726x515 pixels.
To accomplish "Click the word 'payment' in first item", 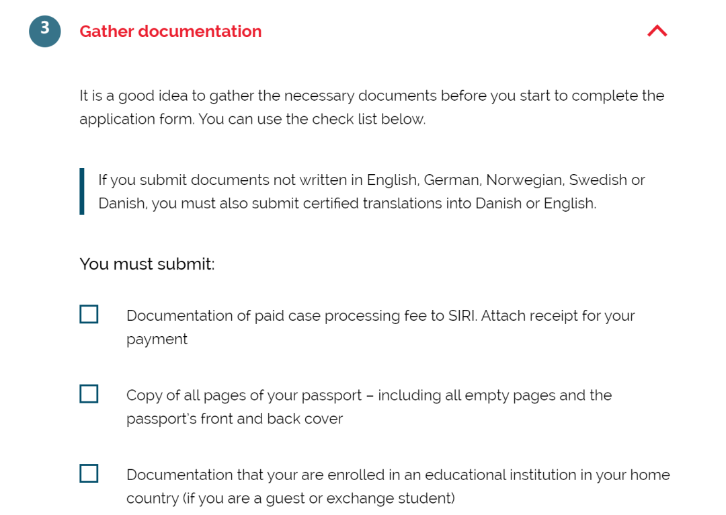I will tap(157, 340).
